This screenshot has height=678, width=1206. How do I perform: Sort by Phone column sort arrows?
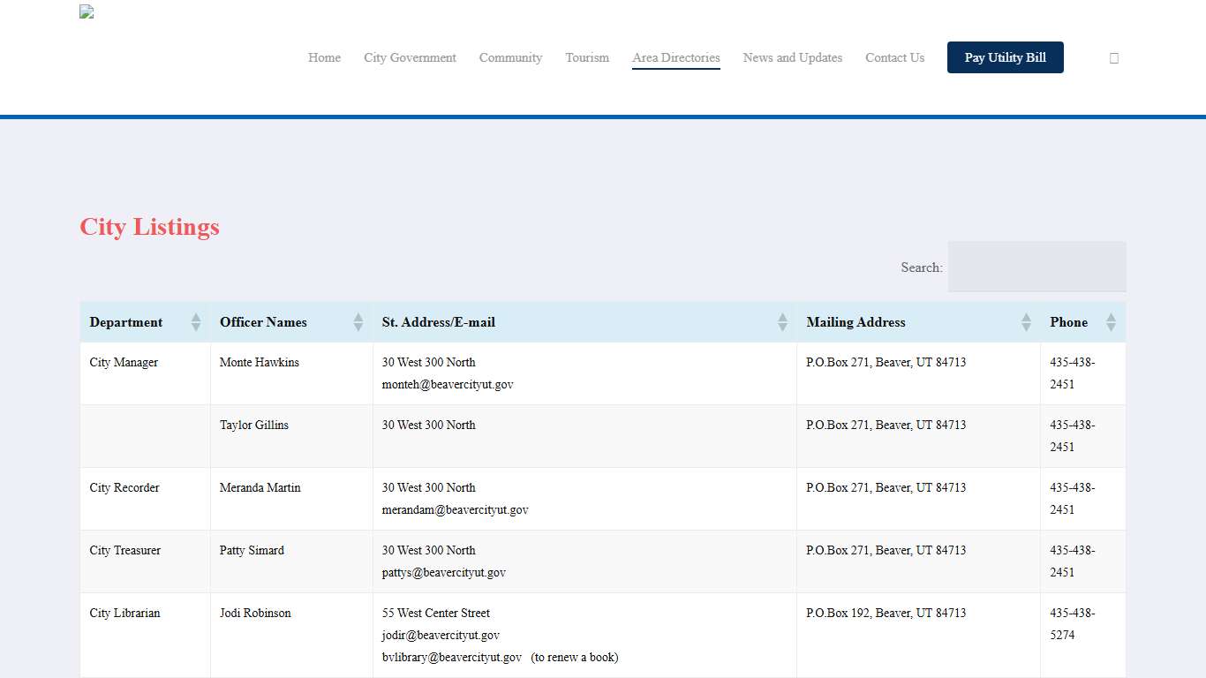click(1110, 322)
